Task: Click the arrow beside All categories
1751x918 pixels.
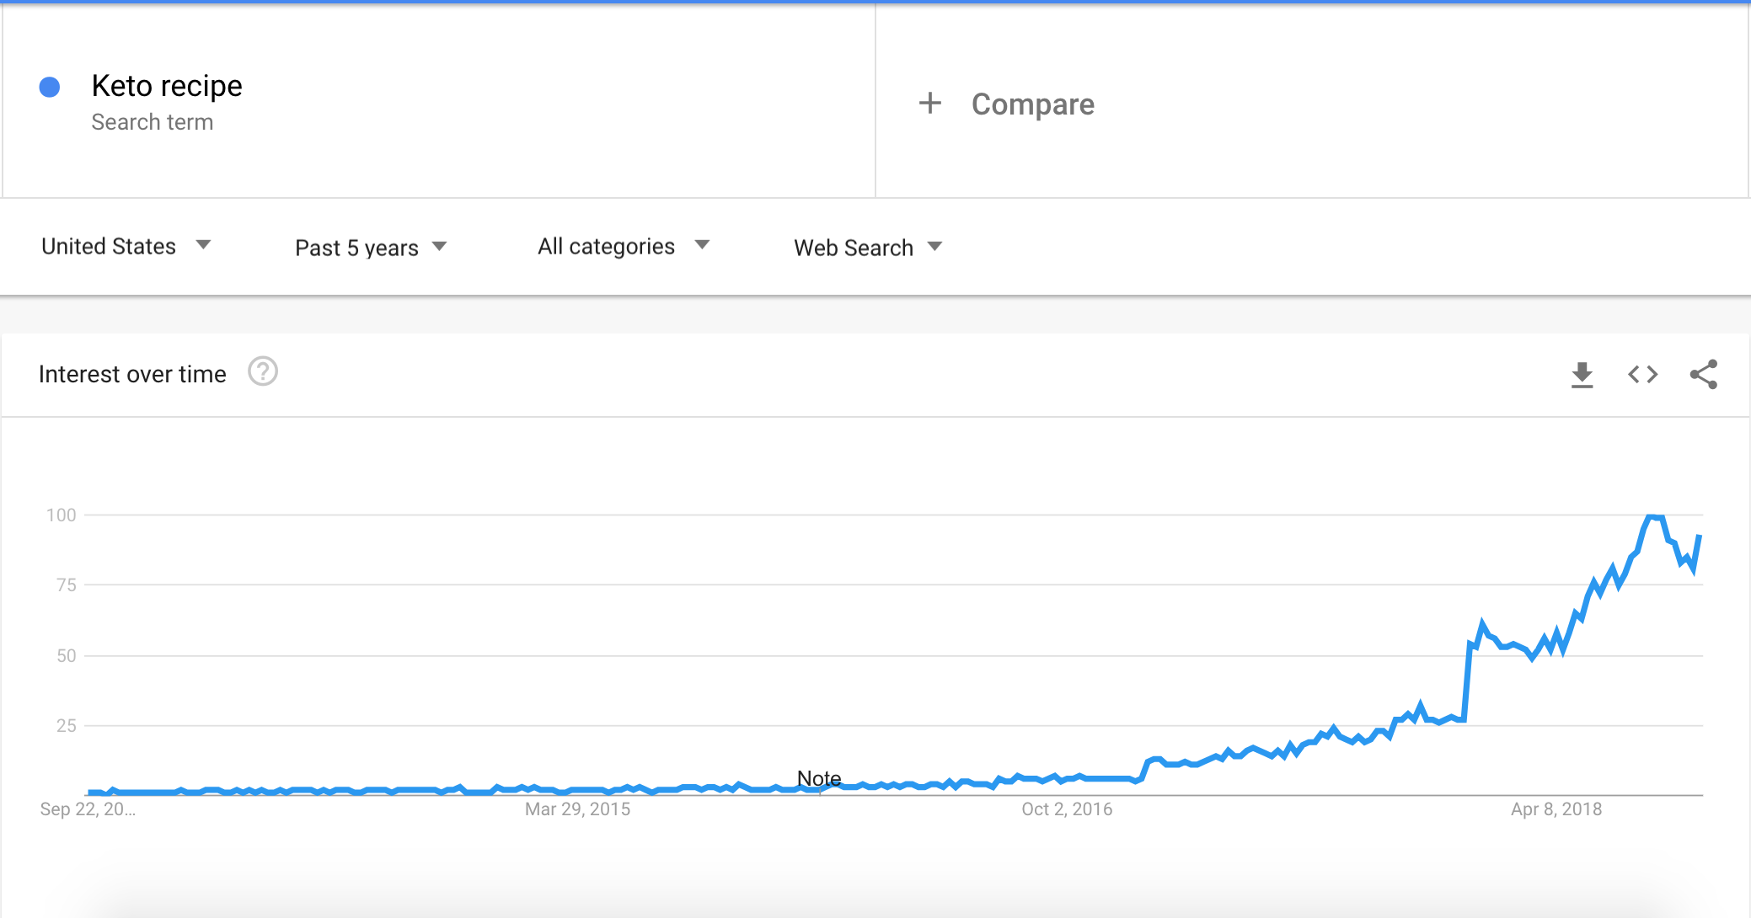Action: pyautogui.click(x=702, y=245)
